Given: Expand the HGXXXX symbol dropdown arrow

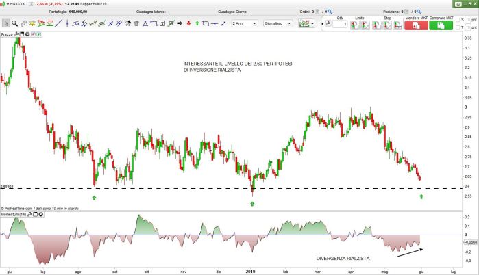Looking at the screenshot, I should [5, 4].
